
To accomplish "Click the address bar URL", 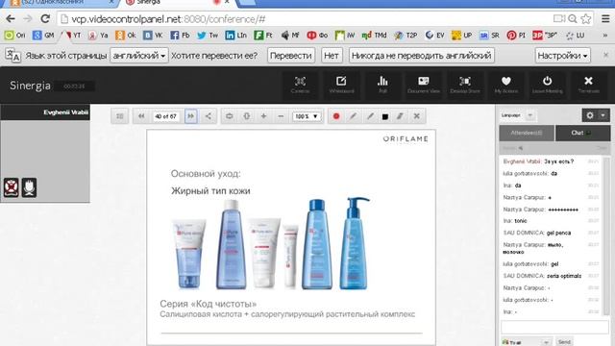I will coord(169,19).
